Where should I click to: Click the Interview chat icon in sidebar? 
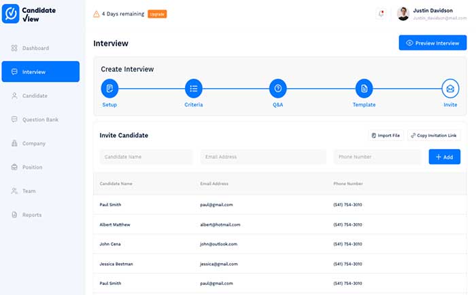point(14,72)
